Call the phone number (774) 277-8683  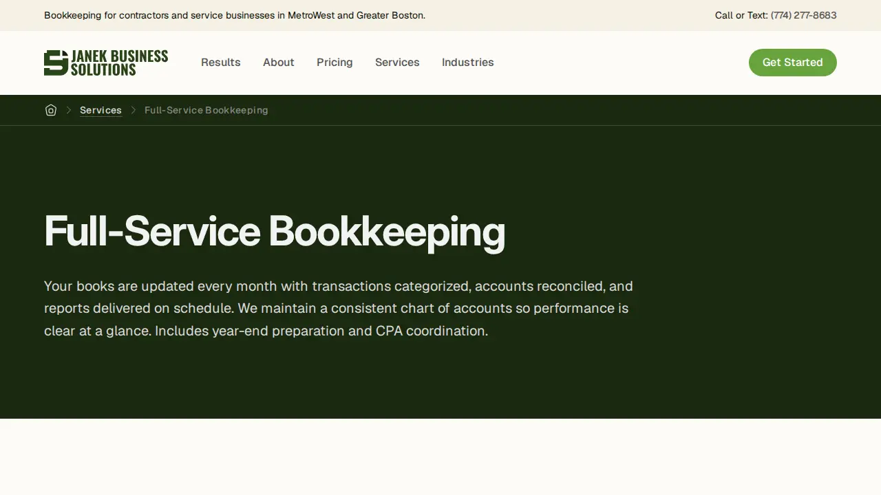coord(804,15)
